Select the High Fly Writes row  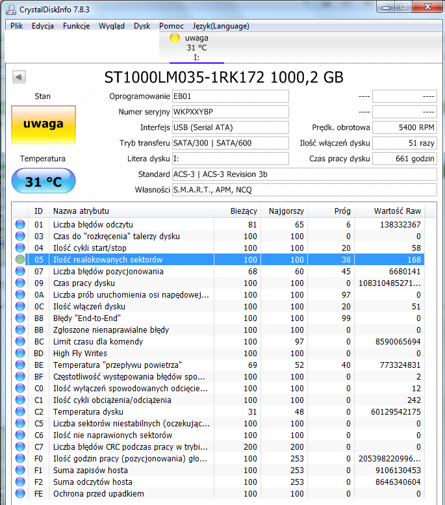[219, 353]
